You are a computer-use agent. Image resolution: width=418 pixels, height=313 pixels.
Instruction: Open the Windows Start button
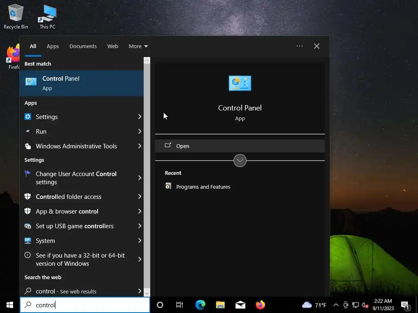tap(10, 305)
